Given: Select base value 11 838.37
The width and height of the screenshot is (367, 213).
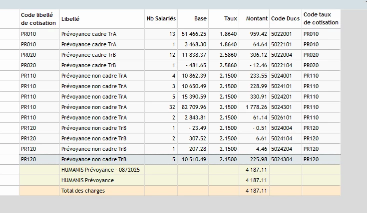Looking at the screenshot, I should [x=194, y=55].
